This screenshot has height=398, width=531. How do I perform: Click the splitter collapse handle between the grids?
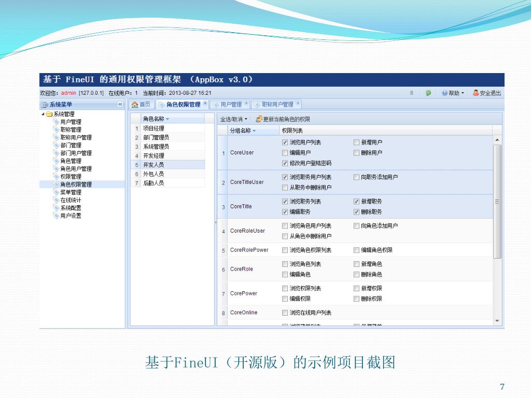click(216, 222)
